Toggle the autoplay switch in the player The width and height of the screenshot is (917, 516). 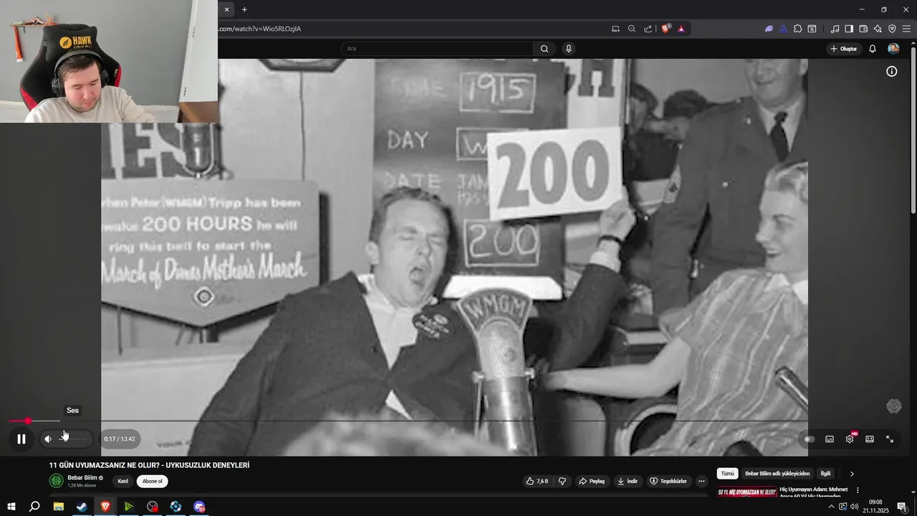[810, 439]
